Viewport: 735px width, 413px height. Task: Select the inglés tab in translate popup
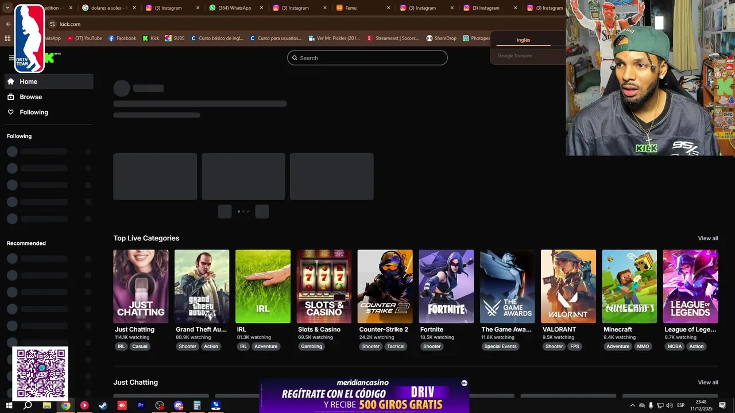coord(523,40)
